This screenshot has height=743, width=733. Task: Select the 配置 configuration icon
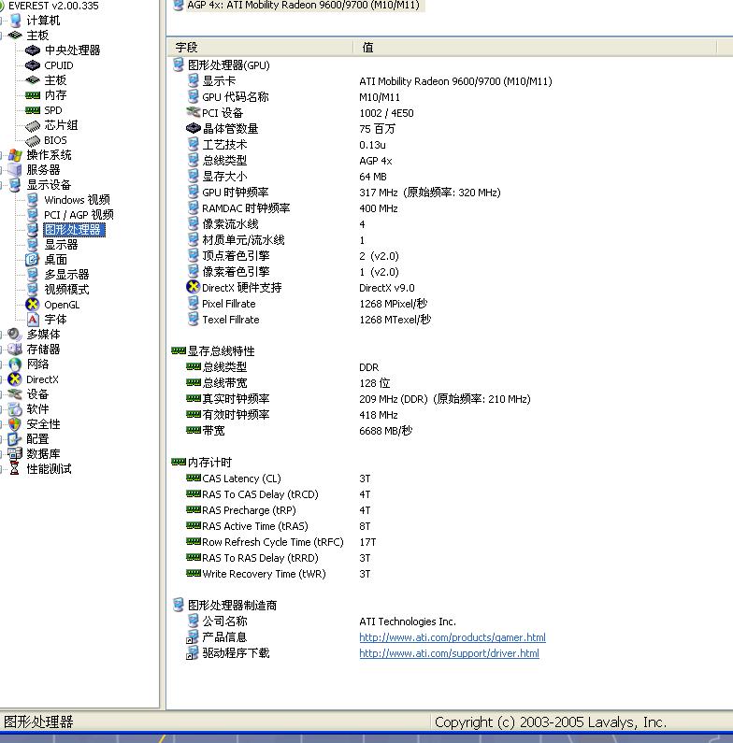click(x=15, y=438)
